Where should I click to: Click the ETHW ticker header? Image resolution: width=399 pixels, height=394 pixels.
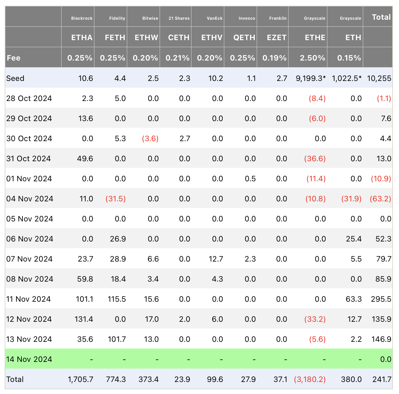click(x=146, y=37)
